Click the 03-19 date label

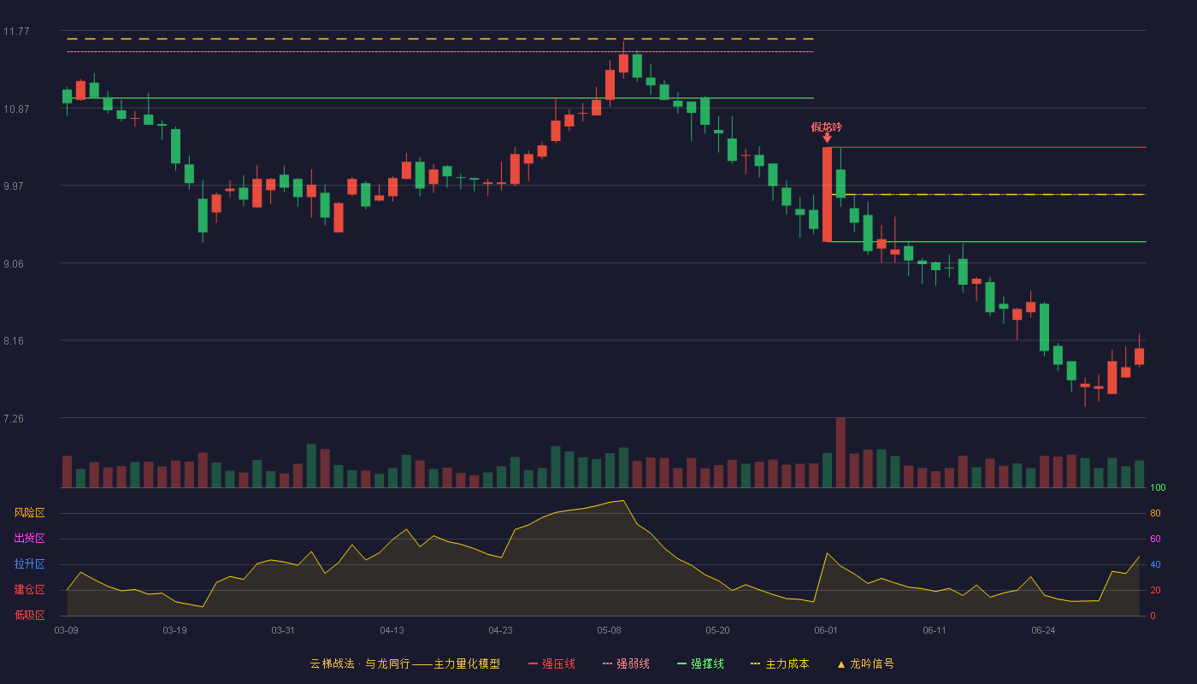(174, 630)
